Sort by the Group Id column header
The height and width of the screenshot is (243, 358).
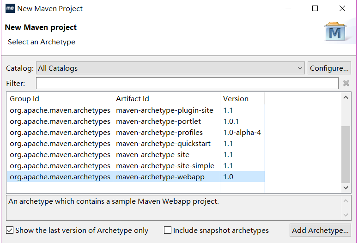pyautogui.click(x=60, y=99)
